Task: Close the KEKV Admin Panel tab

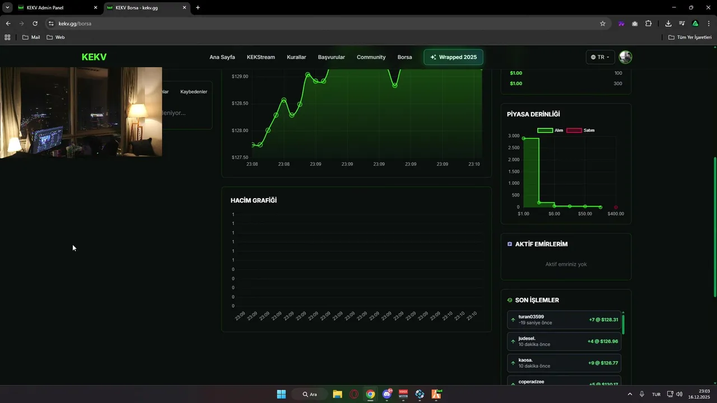Action: coord(95,8)
